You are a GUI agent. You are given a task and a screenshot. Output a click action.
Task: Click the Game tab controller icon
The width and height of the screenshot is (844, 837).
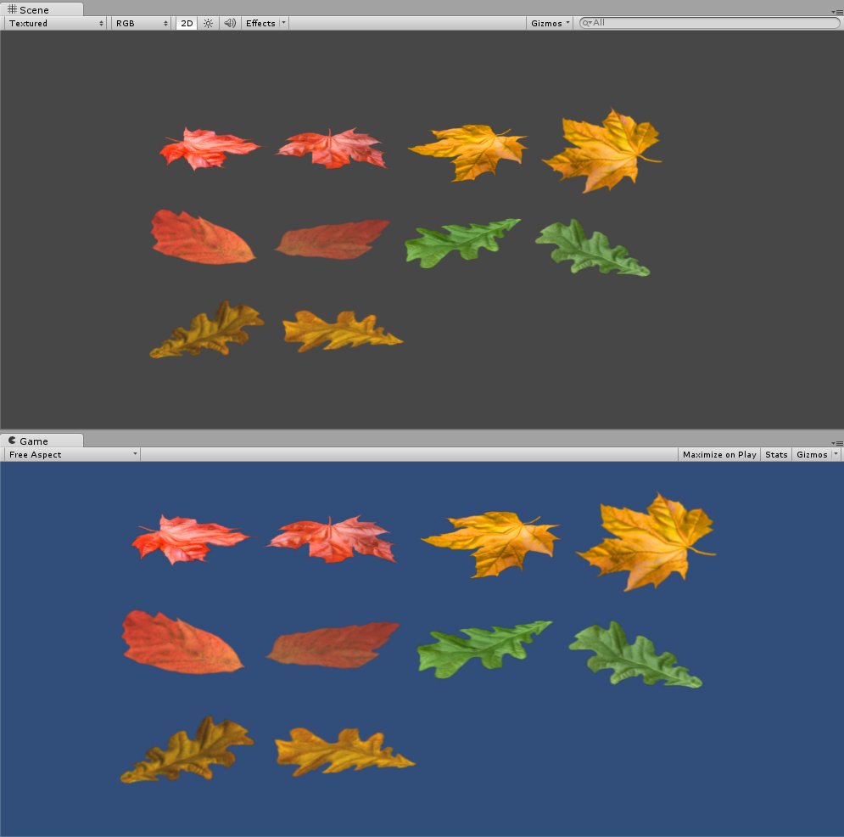(11, 441)
